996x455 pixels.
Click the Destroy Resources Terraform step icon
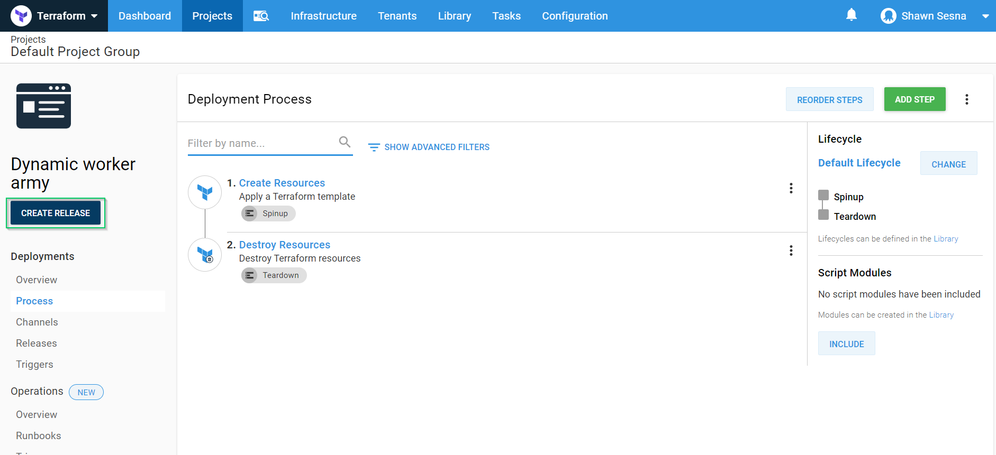(205, 255)
